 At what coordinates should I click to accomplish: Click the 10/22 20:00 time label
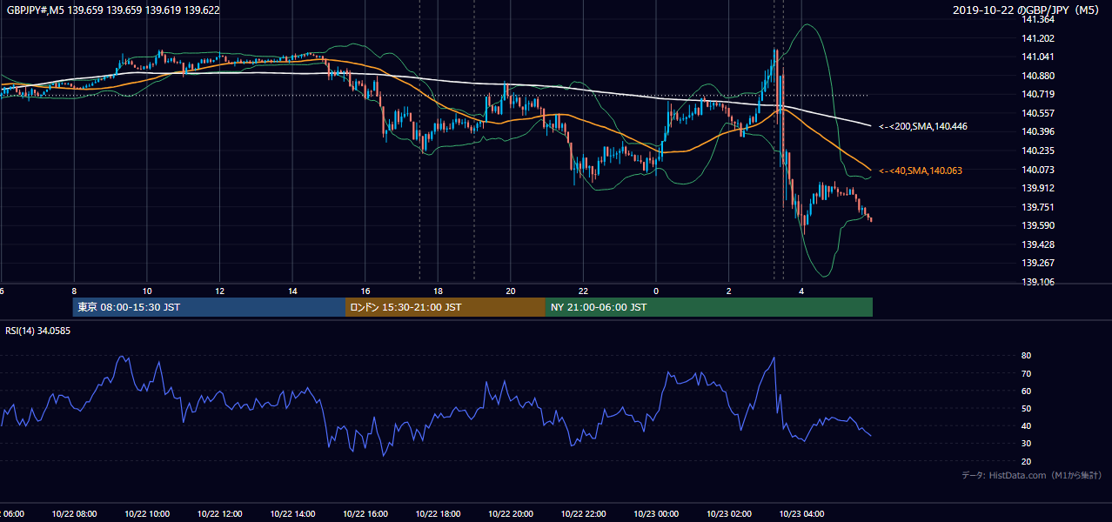click(510, 513)
